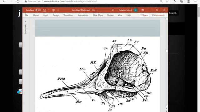Open the browser Collections icon

point(181,1)
